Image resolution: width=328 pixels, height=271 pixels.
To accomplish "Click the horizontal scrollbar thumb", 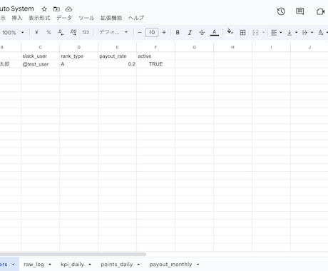I will coord(73,254).
